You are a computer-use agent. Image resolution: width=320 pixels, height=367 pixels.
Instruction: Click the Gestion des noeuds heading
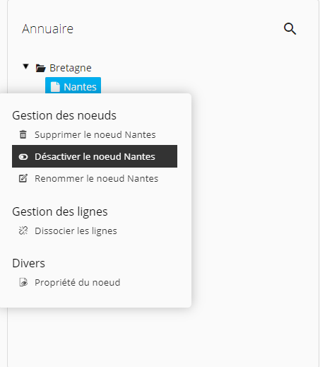(64, 115)
